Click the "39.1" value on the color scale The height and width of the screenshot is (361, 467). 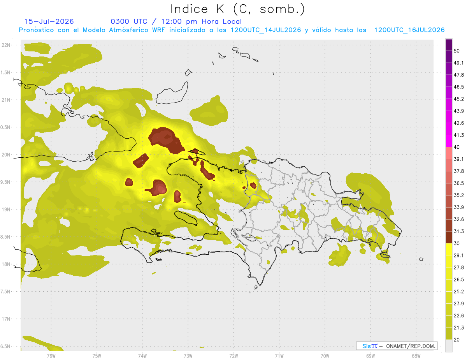(459, 159)
